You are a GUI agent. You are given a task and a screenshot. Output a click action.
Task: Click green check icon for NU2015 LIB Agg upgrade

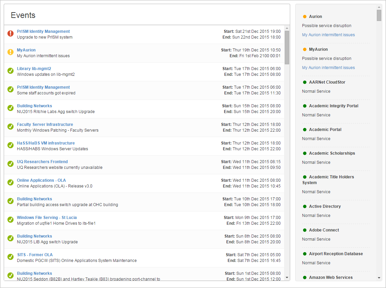[10, 238]
